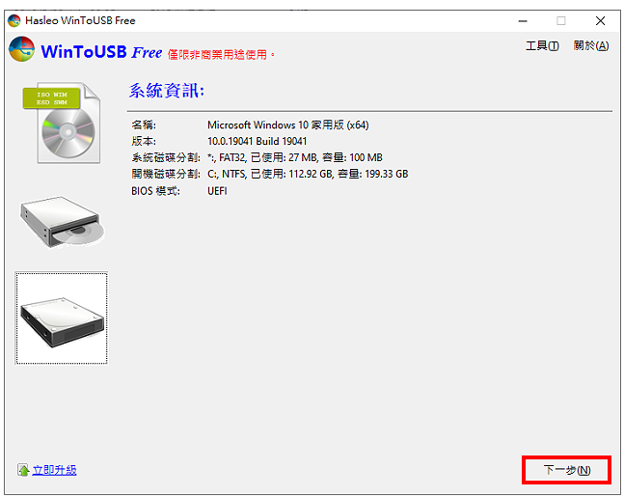Click the 系統資訊 heading text
Viewport: 624px width, 497px height.
[166, 91]
